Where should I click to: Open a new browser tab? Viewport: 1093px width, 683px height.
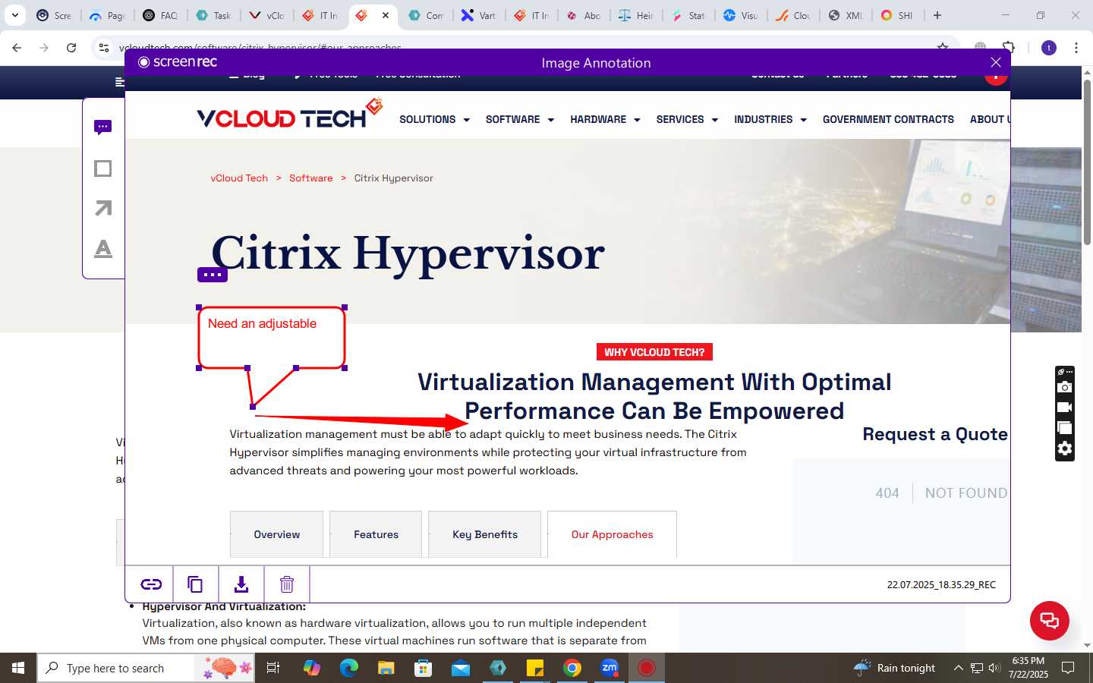pos(937,15)
